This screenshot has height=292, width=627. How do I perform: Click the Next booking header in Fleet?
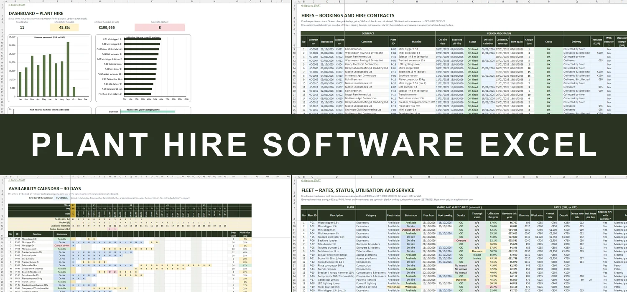click(445, 216)
